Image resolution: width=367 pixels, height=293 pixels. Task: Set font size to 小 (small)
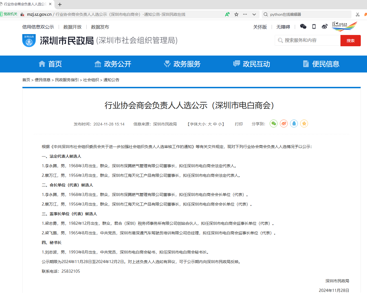tap(220, 124)
